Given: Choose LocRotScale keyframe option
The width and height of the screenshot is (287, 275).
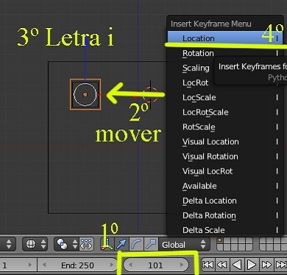Looking at the screenshot, I should (225, 113).
